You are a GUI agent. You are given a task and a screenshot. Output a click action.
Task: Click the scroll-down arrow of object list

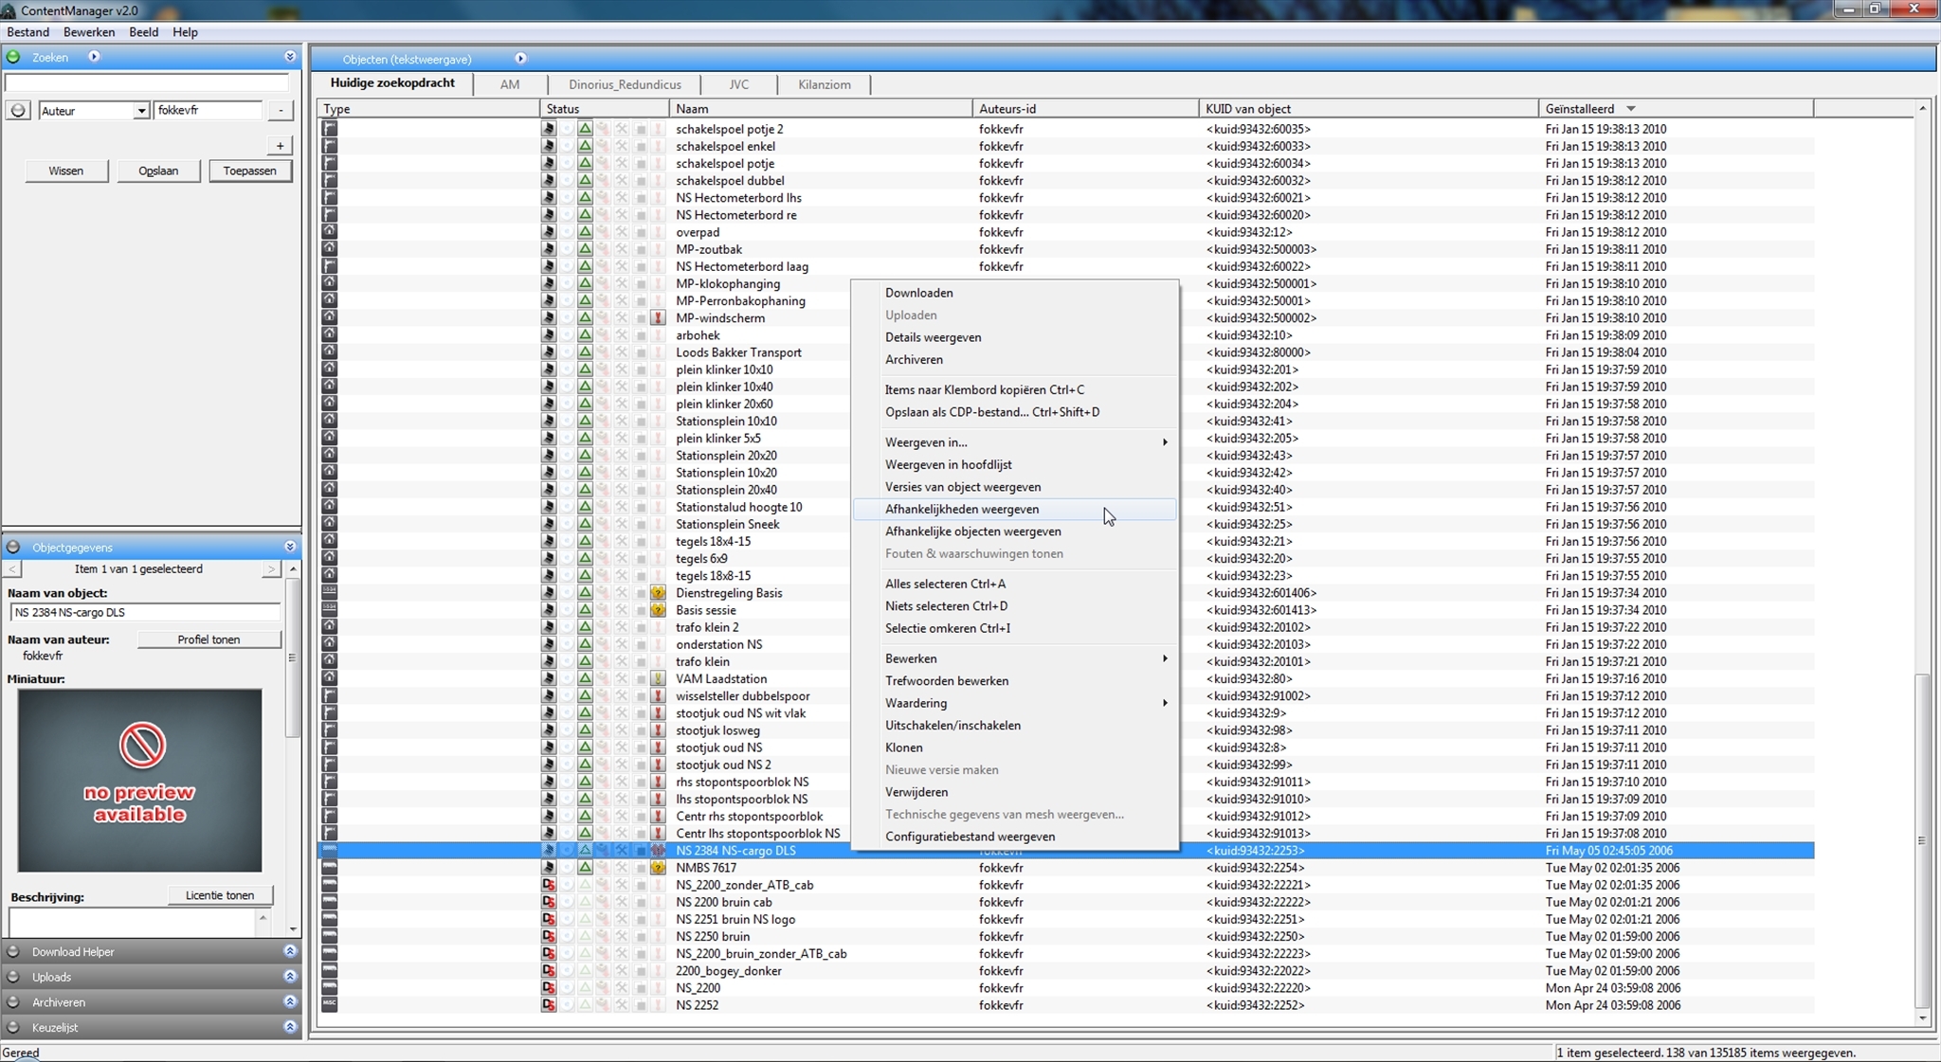pos(1922,1018)
